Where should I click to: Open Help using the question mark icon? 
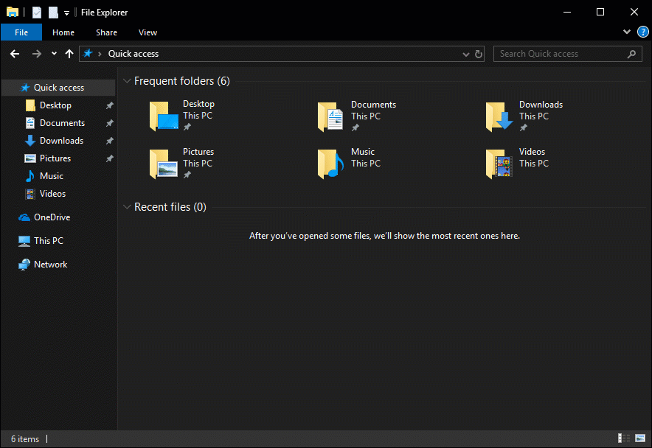(642, 32)
